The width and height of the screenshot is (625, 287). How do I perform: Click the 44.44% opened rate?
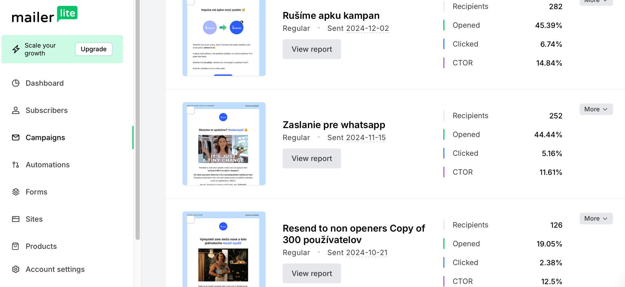tap(548, 135)
